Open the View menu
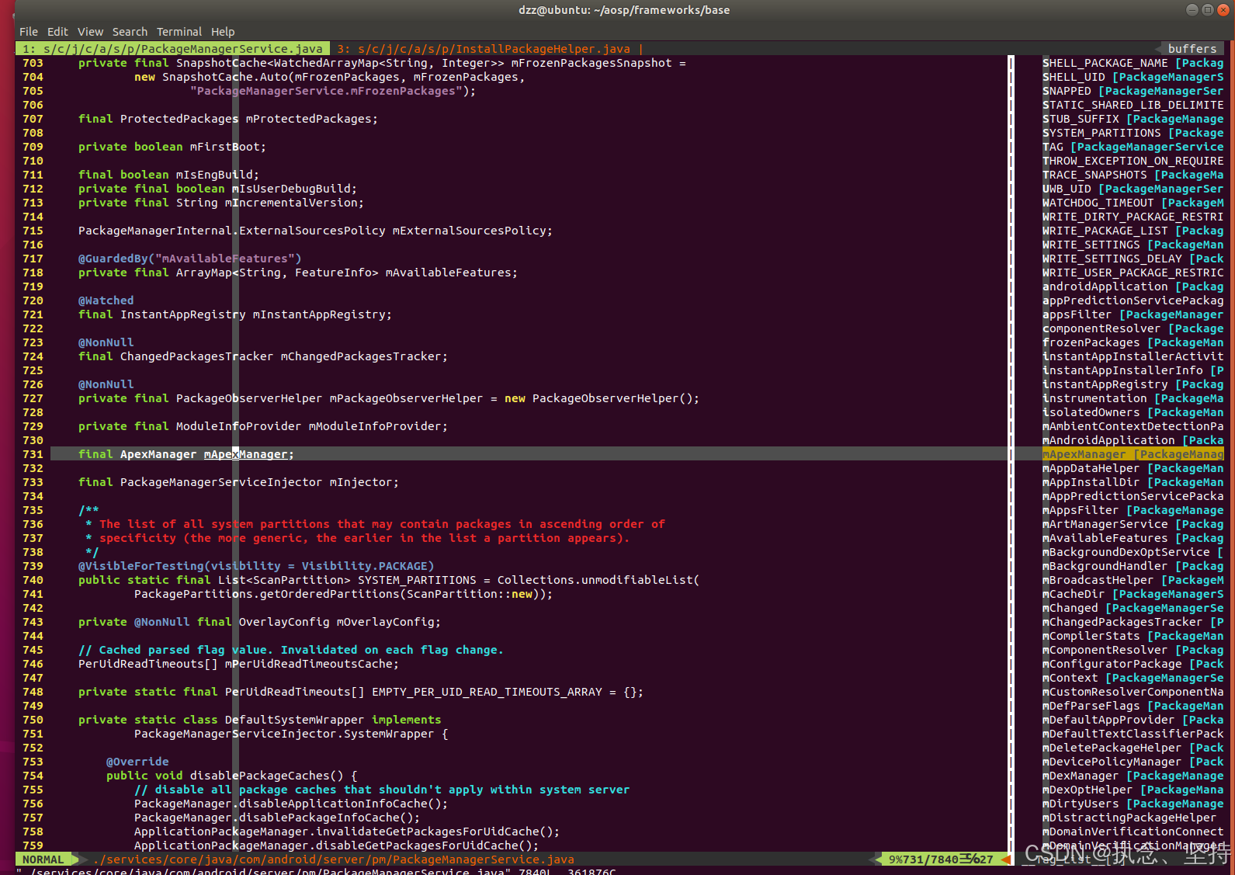 tap(90, 32)
